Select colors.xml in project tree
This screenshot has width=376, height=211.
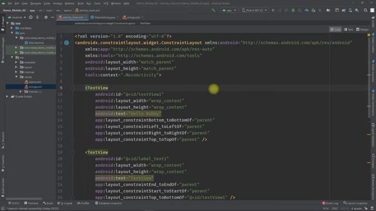(x=33, y=82)
